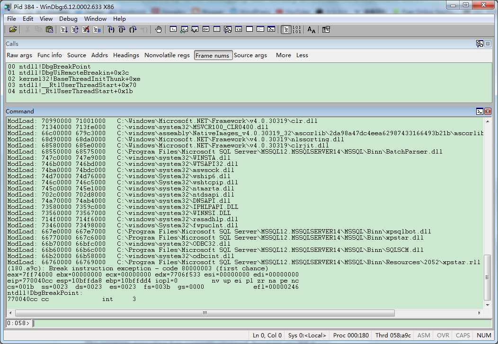The height and width of the screenshot is (344, 498).
Task: Click the Font icon in toolbar
Action: tap(311, 29)
